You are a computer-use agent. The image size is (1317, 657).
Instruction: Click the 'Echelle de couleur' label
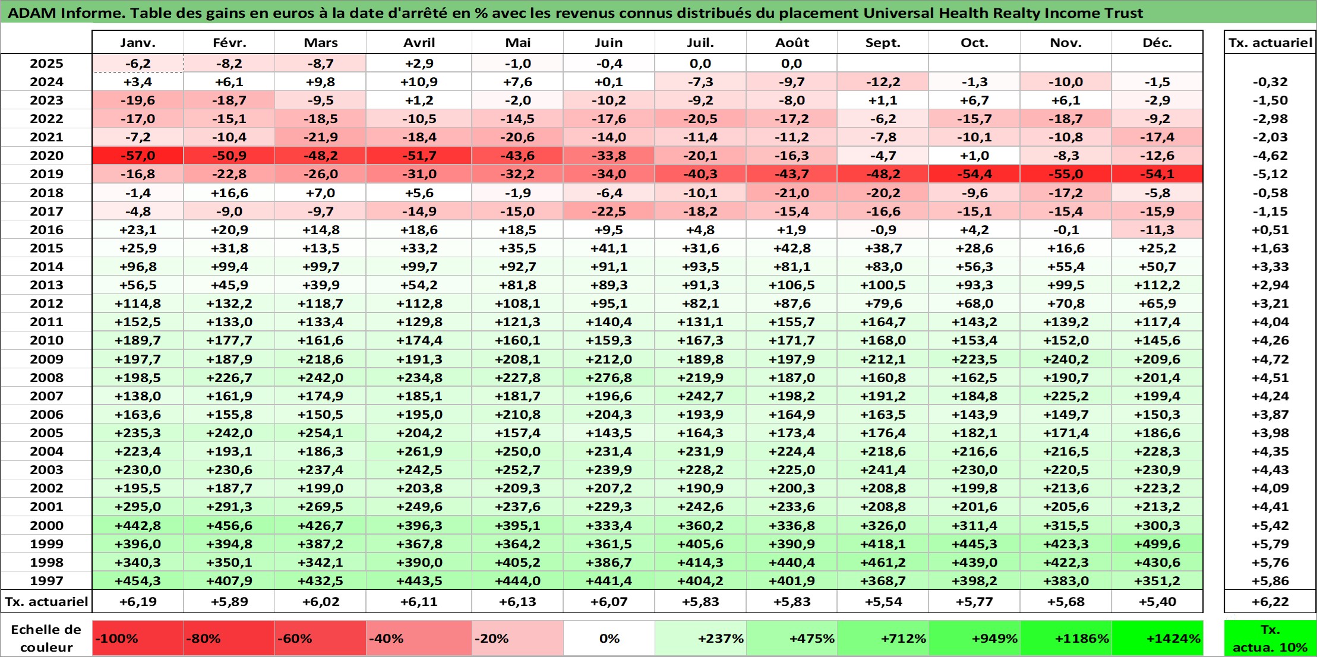46,639
